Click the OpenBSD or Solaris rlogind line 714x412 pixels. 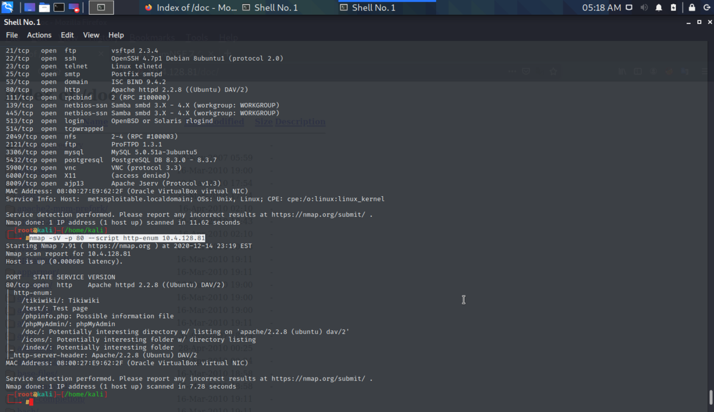[109, 121]
